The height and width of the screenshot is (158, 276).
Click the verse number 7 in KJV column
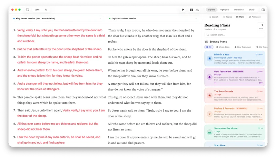(x=14, y=110)
